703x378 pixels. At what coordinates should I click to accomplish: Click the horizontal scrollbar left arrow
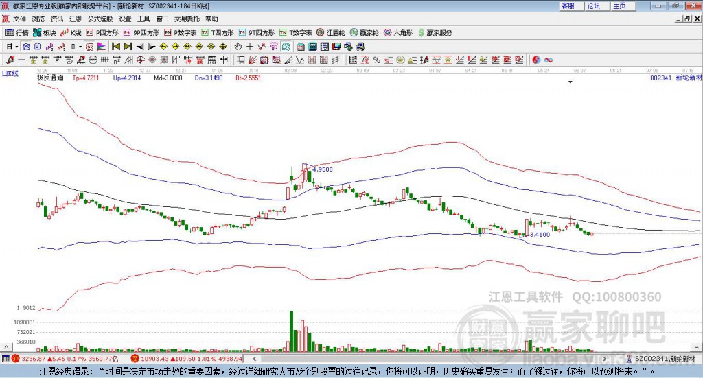click(x=255, y=359)
